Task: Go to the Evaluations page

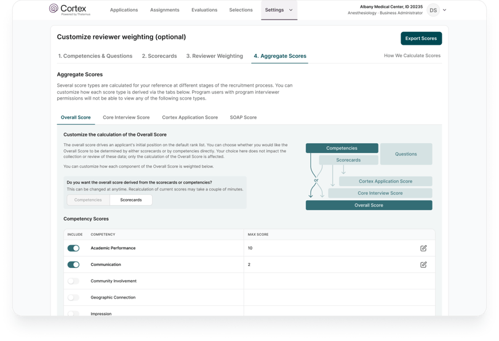Action: point(204,10)
